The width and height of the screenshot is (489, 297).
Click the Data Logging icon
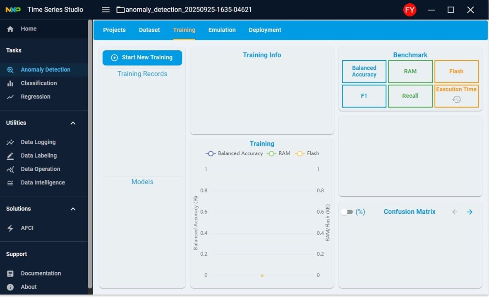point(10,142)
